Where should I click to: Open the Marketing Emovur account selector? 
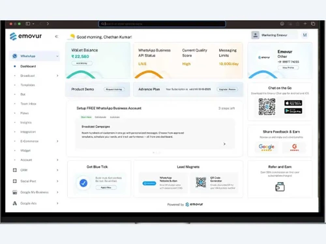point(275,35)
